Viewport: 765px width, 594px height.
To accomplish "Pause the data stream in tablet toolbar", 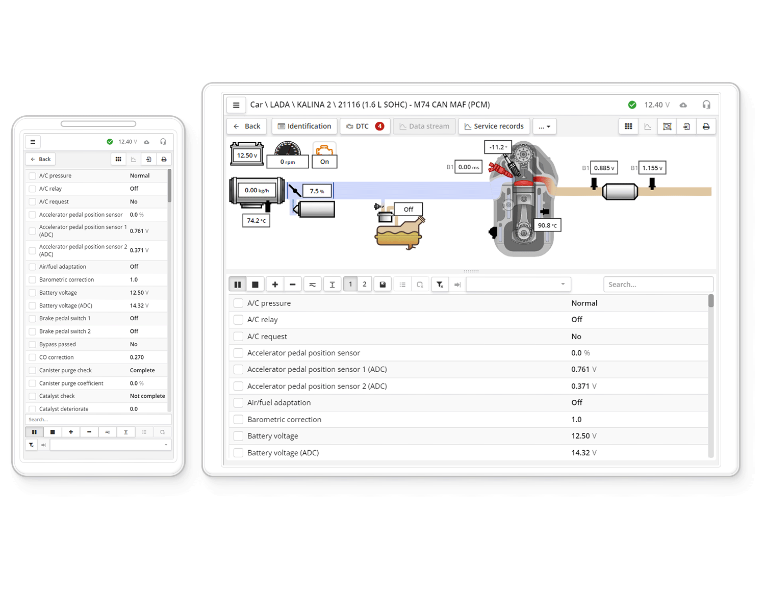I will tap(238, 285).
